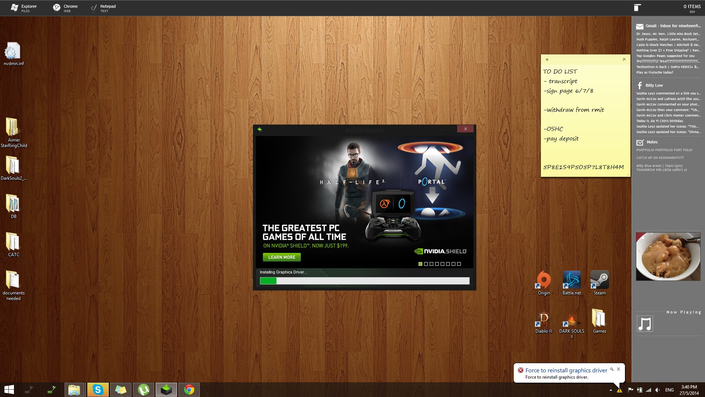Click the green OVER pen taskbar icon
705x397 pixels.
(51, 390)
